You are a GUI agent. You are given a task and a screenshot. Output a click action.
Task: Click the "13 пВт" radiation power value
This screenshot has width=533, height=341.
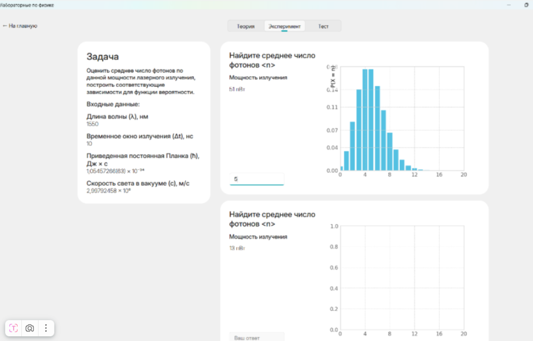(x=237, y=248)
